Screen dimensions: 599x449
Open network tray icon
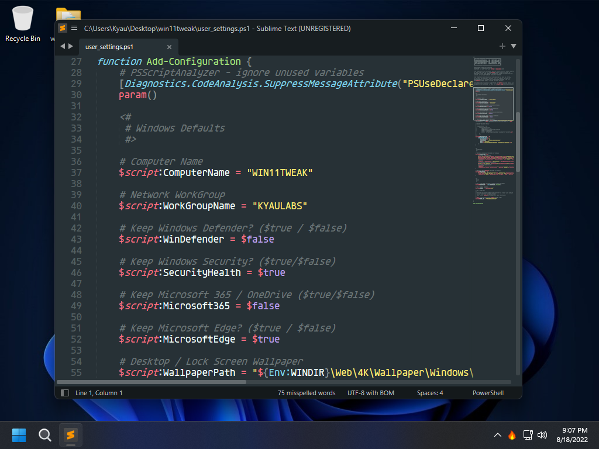pos(528,435)
